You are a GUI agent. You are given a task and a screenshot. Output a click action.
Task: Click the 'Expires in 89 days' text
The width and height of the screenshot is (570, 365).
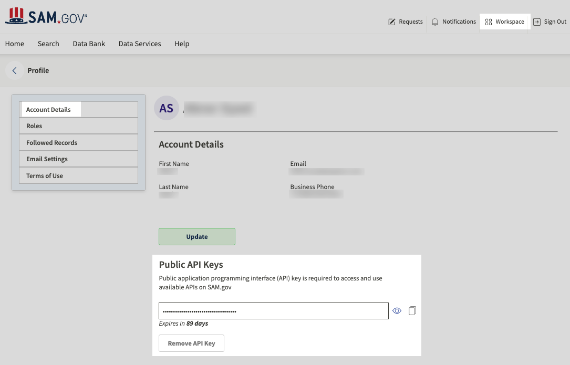click(183, 324)
